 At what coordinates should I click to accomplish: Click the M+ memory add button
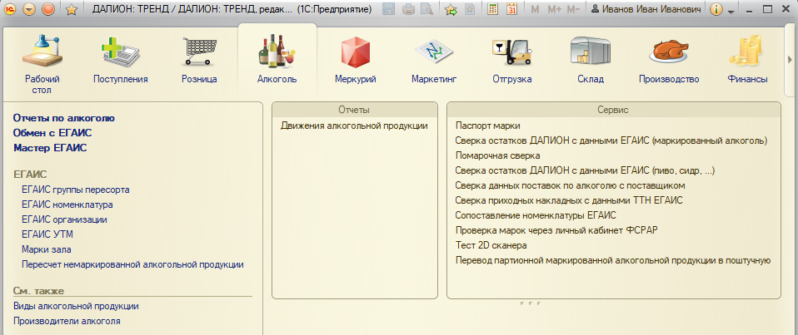(554, 9)
